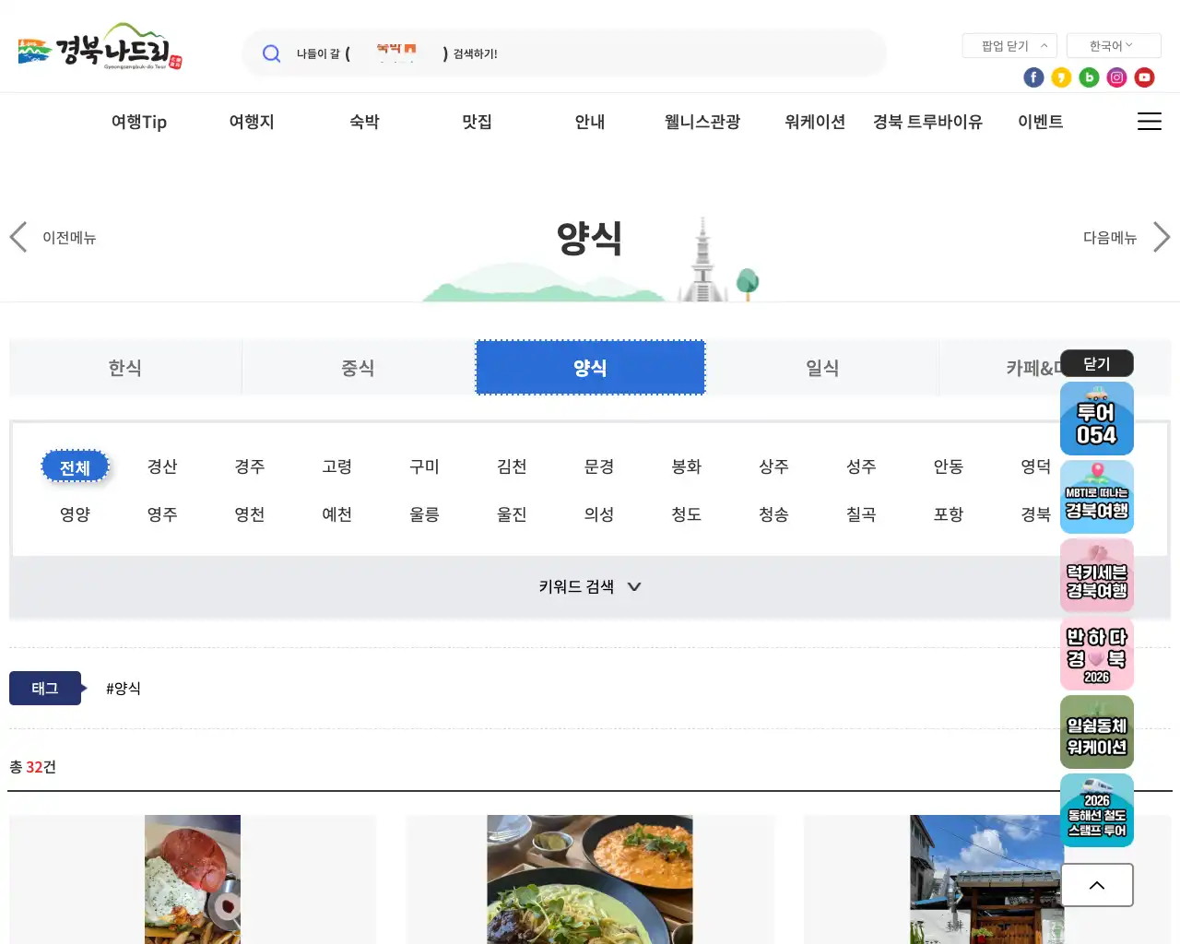Switch to the 한식 tab
This screenshot has height=944, width=1180.
125,368
